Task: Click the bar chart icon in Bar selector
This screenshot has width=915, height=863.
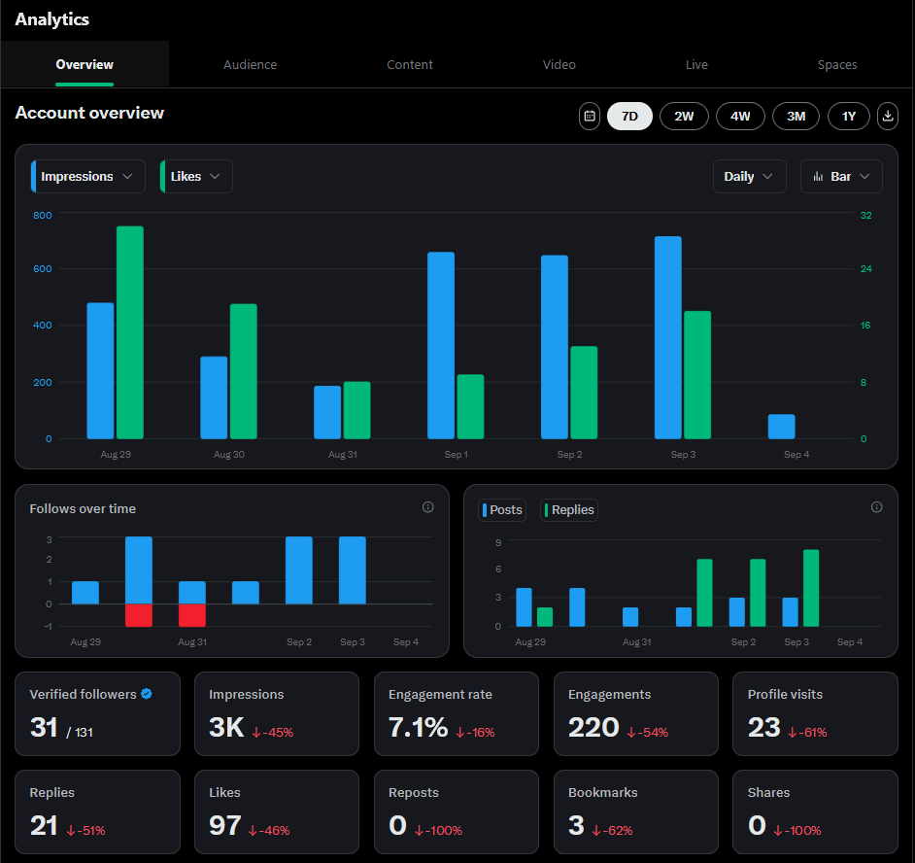Action: pyautogui.click(x=818, y=176)
